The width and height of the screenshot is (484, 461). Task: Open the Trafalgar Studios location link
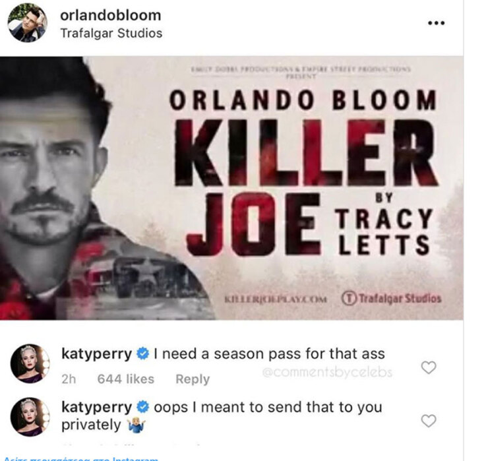pyautogui.click(x=111, y=34)
